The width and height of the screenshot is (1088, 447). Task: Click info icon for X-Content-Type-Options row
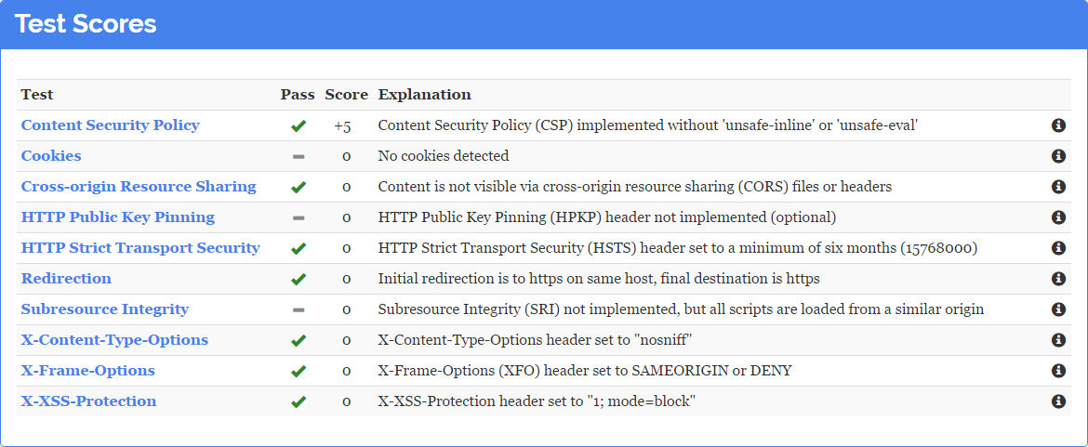coord(1058,340)
